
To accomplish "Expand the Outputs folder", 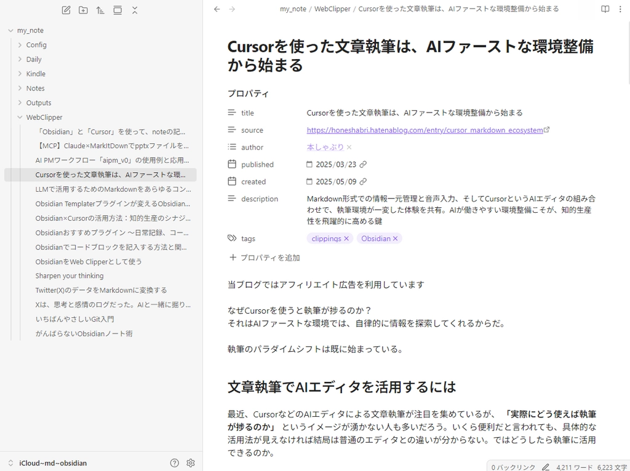I will click(x=20, y=103).
